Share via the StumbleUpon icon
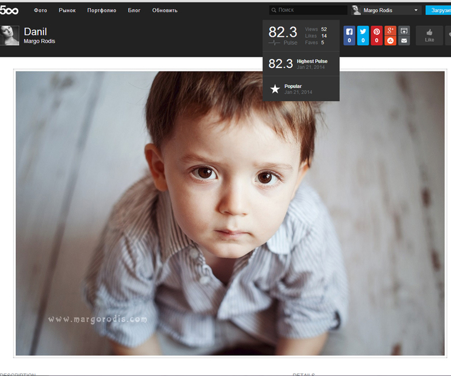The height and width of the screenshot is (376, 451). [390, 40]
